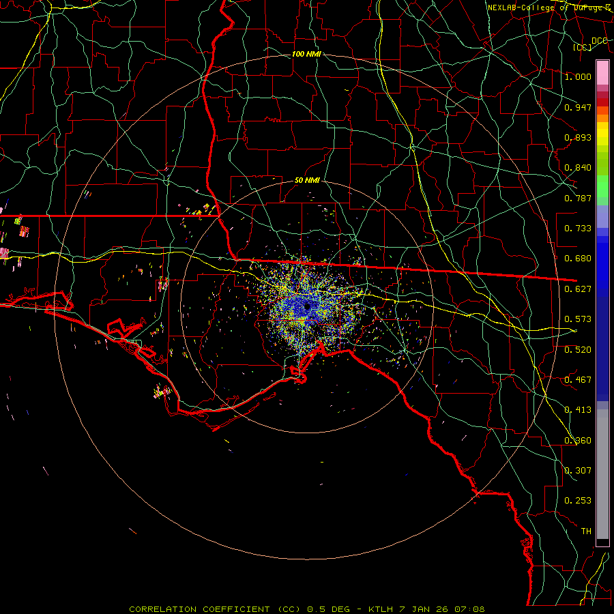Click the 0.253 color scale value
The image size is (614, 614).
click(578, 501)
